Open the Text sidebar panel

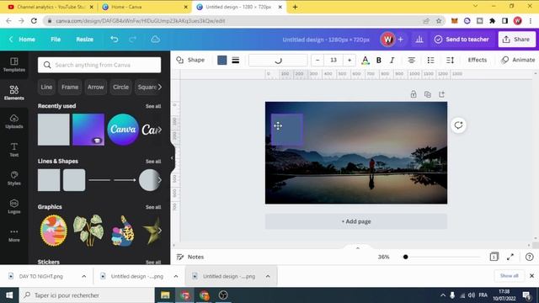click(14, 150)
